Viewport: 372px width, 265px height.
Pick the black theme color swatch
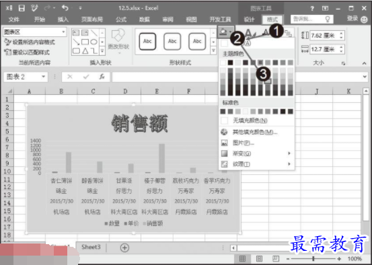[x=230, y=63]
